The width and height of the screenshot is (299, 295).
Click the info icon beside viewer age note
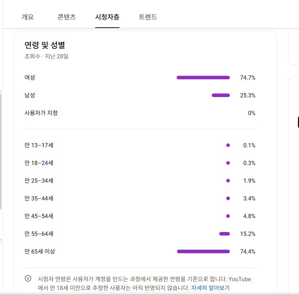tap(28, 278)
